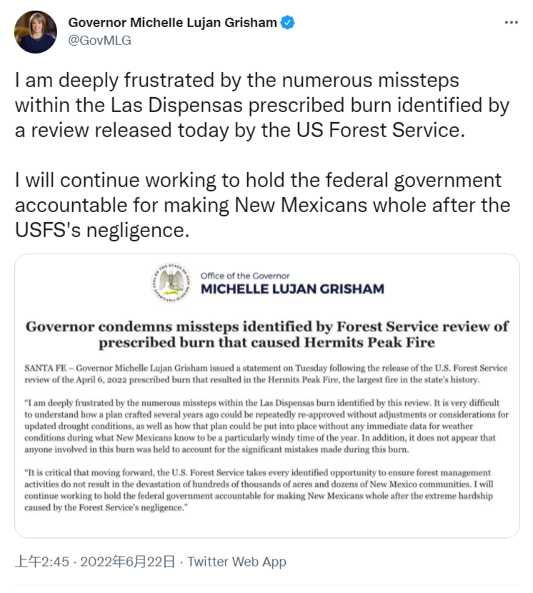Click the MICHELLE LUJAN GRISHAM letterhead title
Image resolution: width=533 pixels, height=593 pixels.
click(292, 289)
